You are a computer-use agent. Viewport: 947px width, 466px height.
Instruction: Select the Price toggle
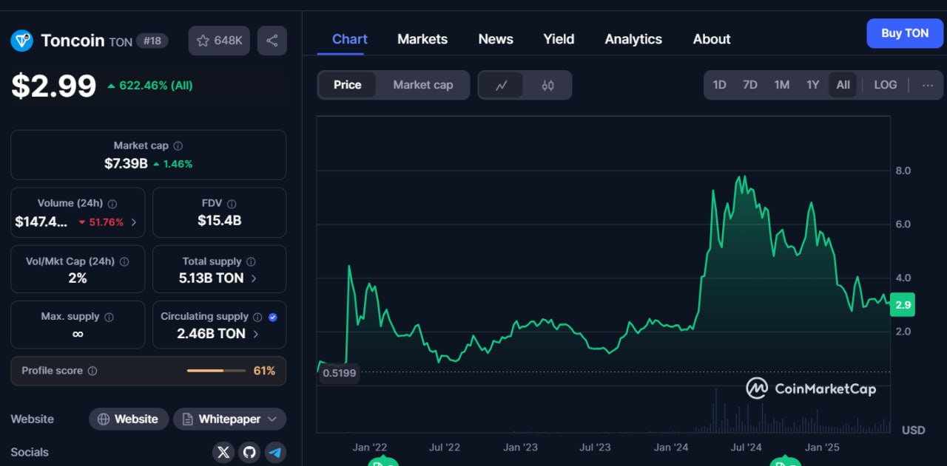(x=347, y=85)
